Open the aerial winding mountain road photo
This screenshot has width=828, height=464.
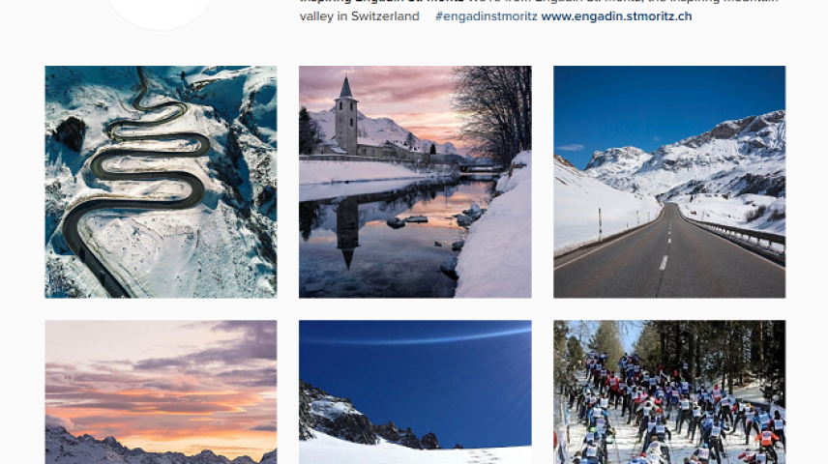coord(162,182)
